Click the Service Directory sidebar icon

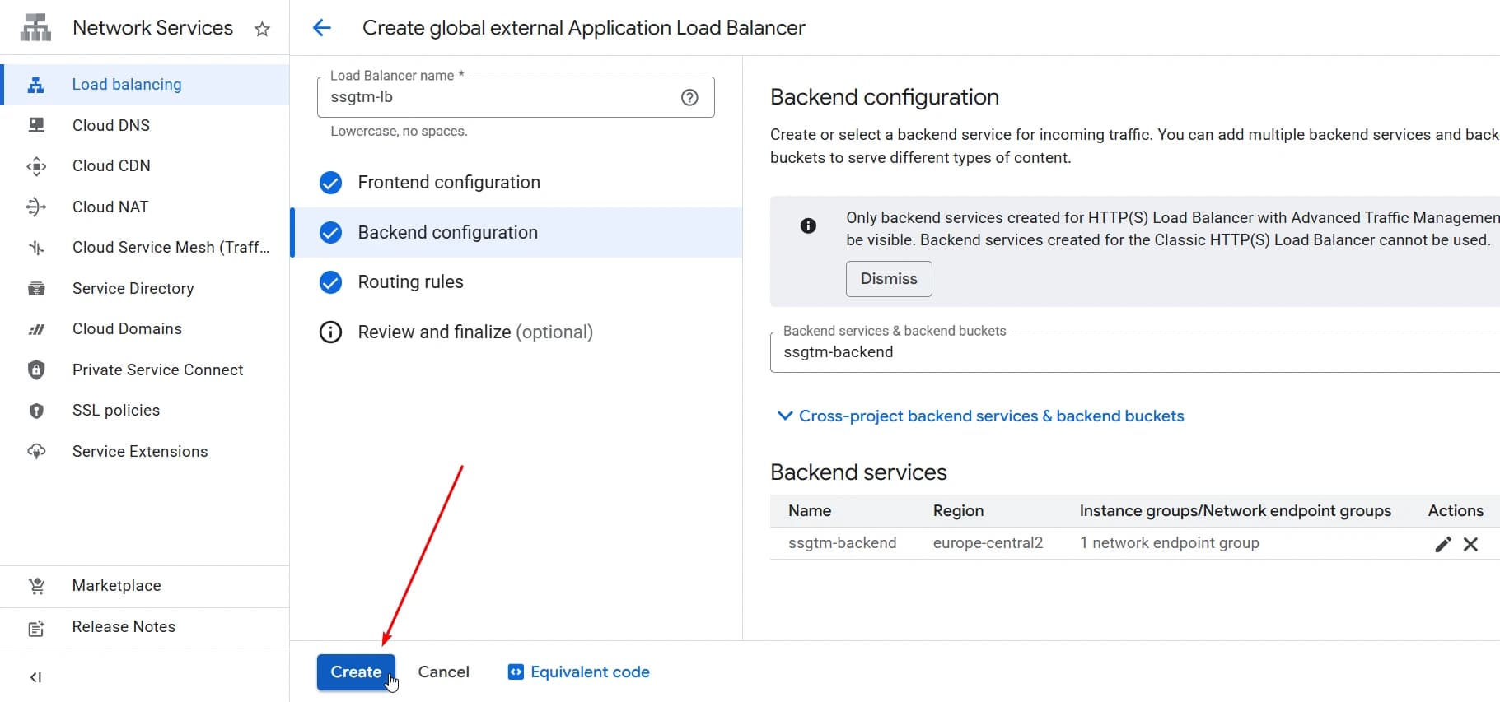[36, 288]
